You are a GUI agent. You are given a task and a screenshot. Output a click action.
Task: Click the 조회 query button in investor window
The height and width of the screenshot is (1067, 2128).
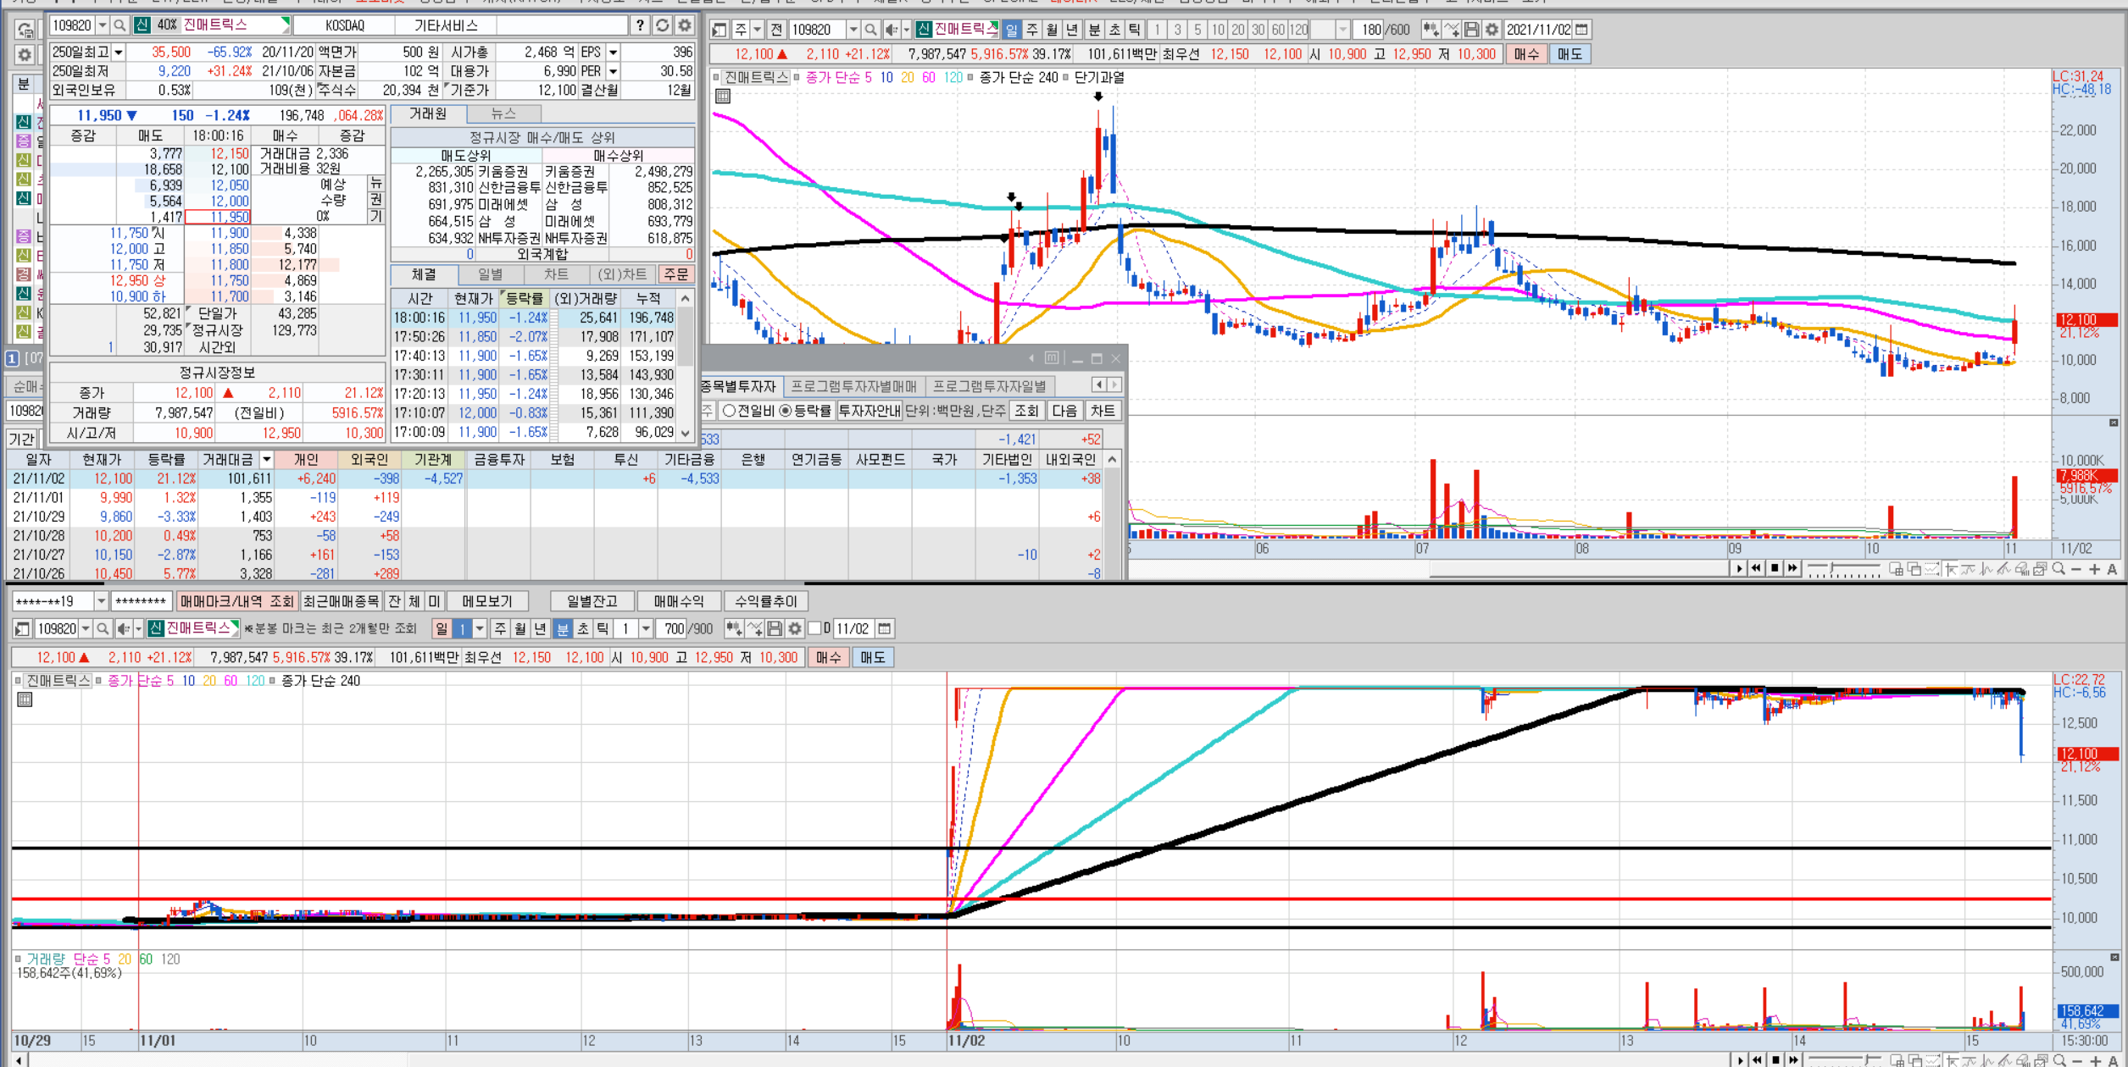pyautogui.click(x=1026, y=411)
